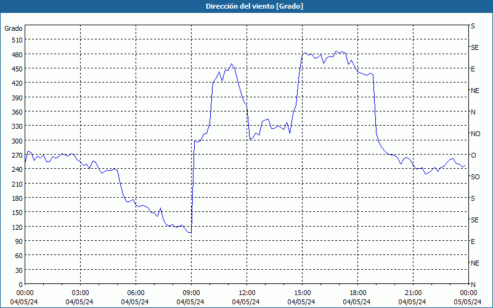493x308 pixels.
Task: Click the '150' y-axis value
Action: pos(18,213)
